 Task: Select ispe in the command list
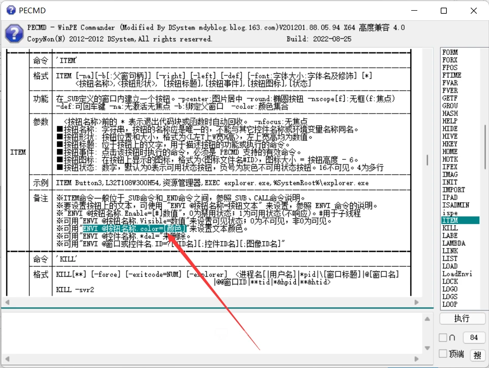coord(450,213)
